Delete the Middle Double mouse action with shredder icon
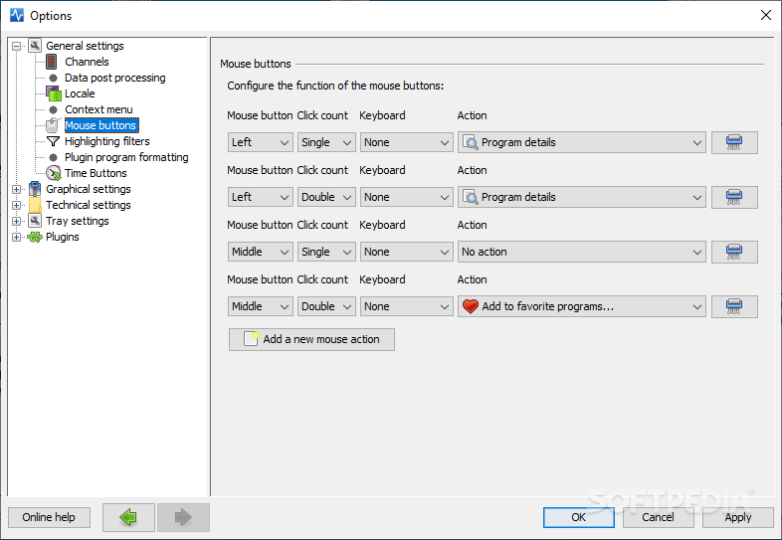782x540 pixels. [x=734, y=306]
